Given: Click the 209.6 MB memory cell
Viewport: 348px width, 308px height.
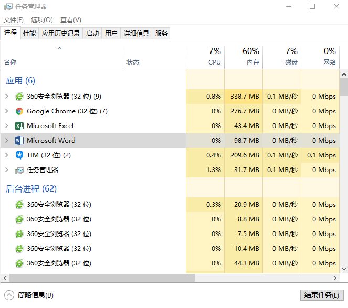Looking at the screenshot, I should pyautogui.click(x=244, y=155).
